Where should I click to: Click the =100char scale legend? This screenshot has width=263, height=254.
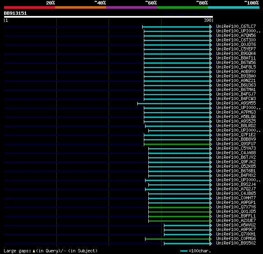[x=195, y=251]
